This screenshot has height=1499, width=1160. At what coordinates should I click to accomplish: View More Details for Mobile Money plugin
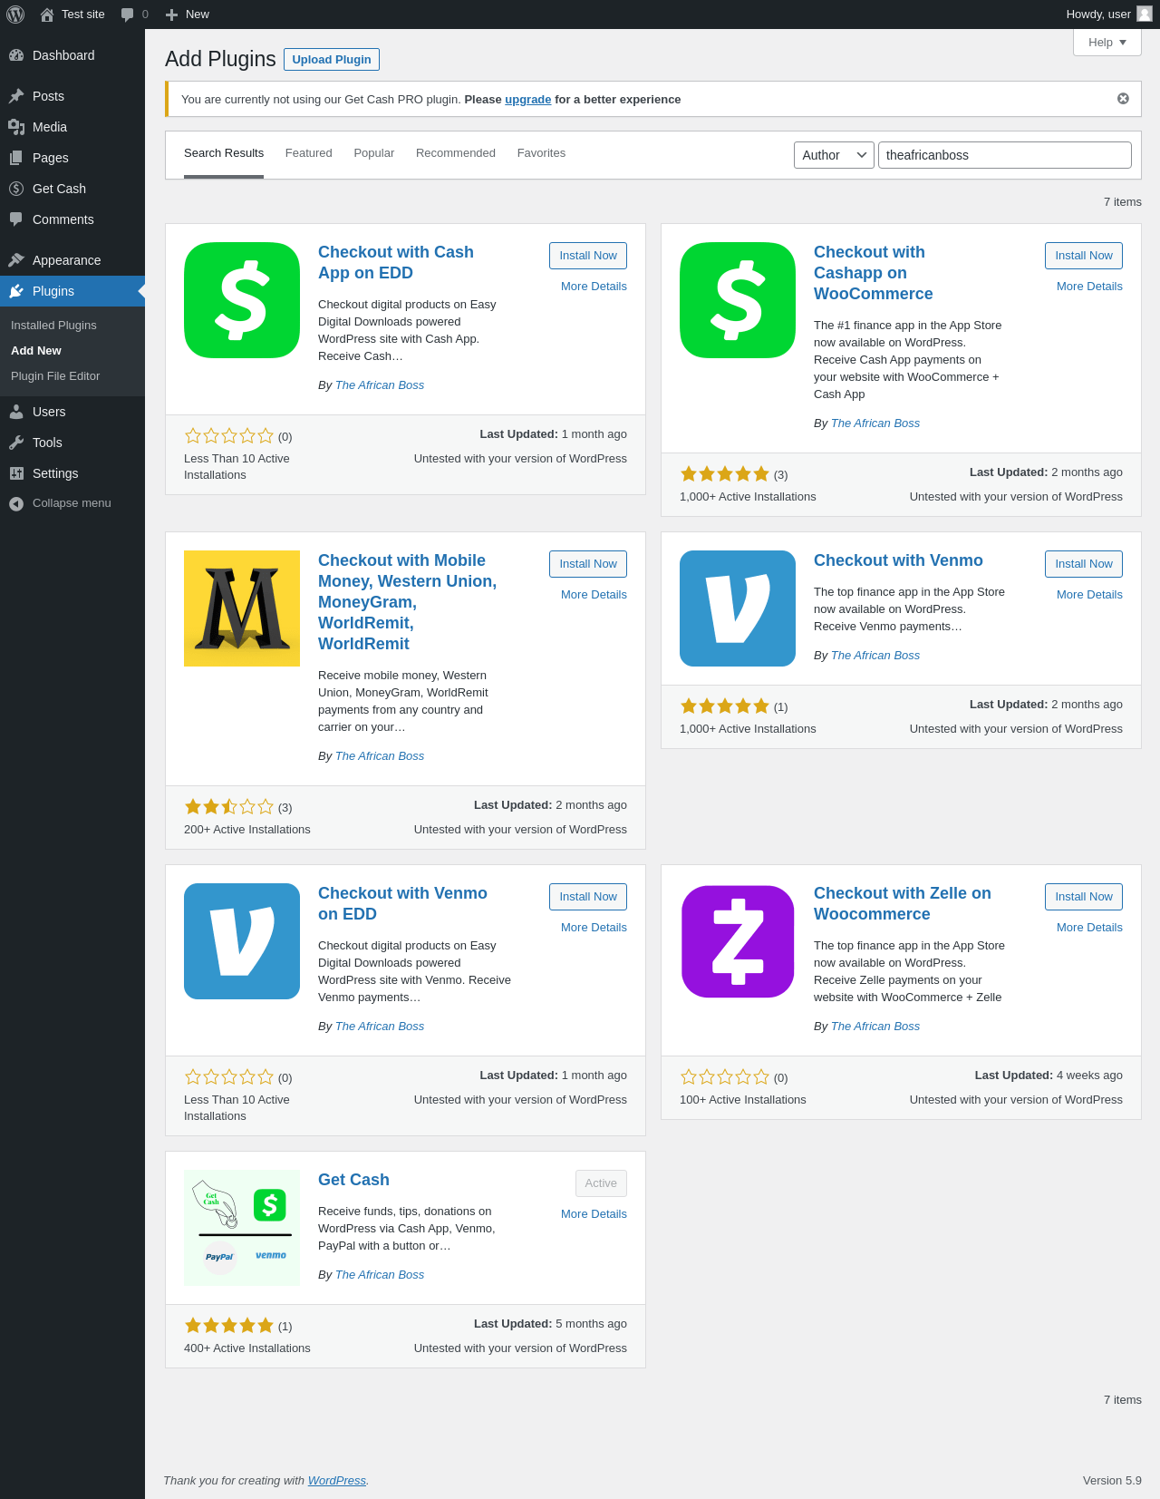(x=594, y=595)
